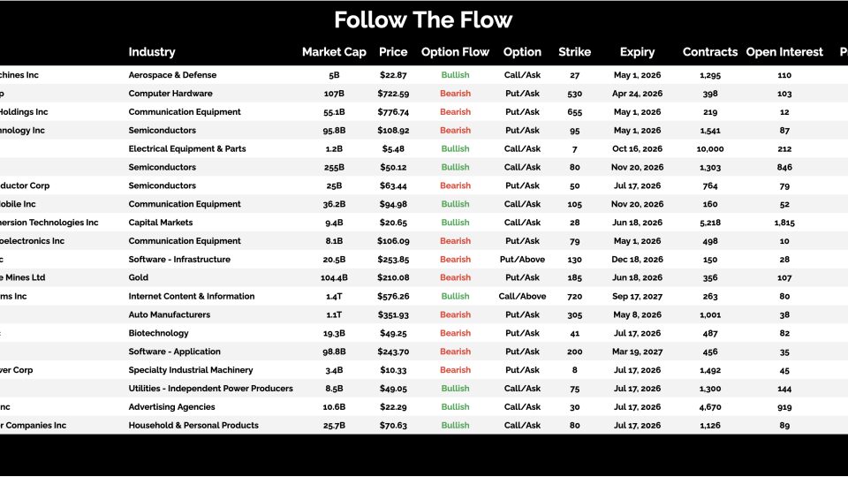Select the Aerospace & Defense industry cell

click(172, 75)
